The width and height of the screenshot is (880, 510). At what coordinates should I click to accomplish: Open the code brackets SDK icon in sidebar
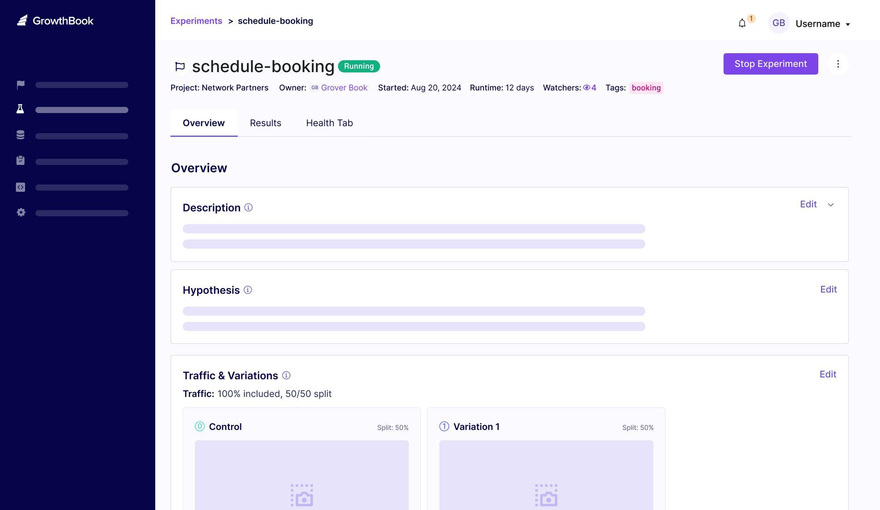20,187
